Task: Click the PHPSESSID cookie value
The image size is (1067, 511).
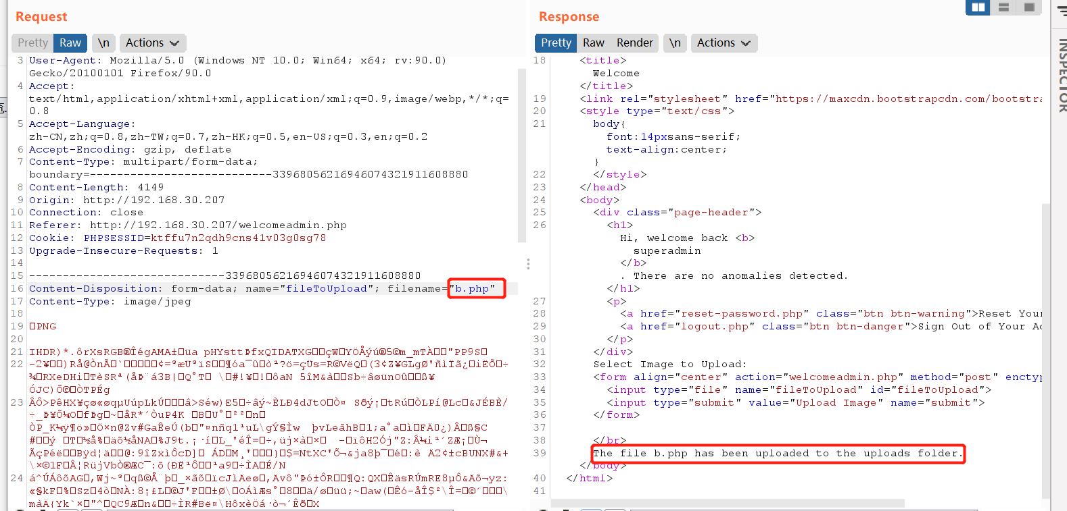Action: (238, 238)
